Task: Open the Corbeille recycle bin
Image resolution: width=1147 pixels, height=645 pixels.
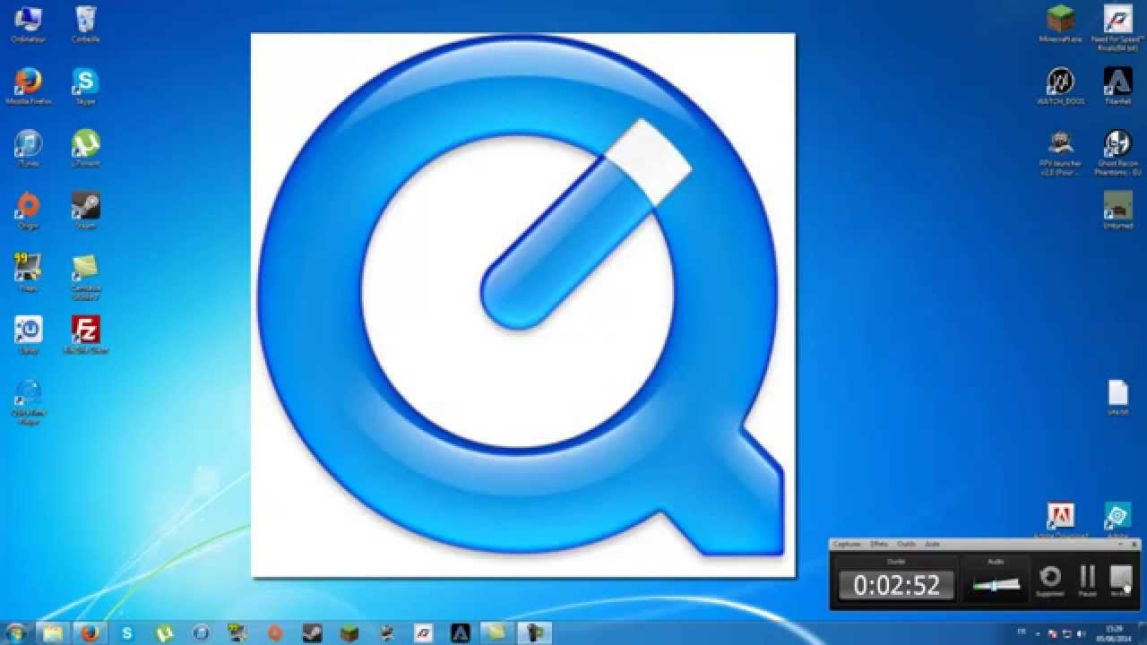Action: pyautogui.click(x=86, y=24)
